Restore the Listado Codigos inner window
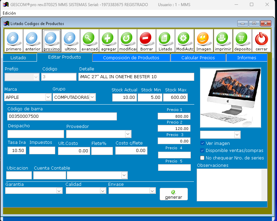277x221 pixels. [254, 23]
